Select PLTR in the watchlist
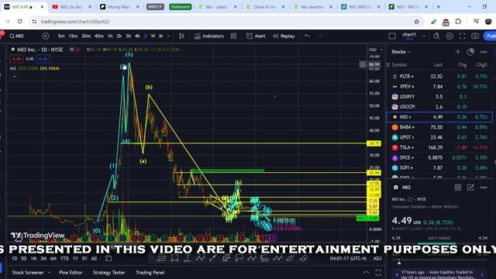496x279 pixels. pyautogui.click(x=439, y=76)
